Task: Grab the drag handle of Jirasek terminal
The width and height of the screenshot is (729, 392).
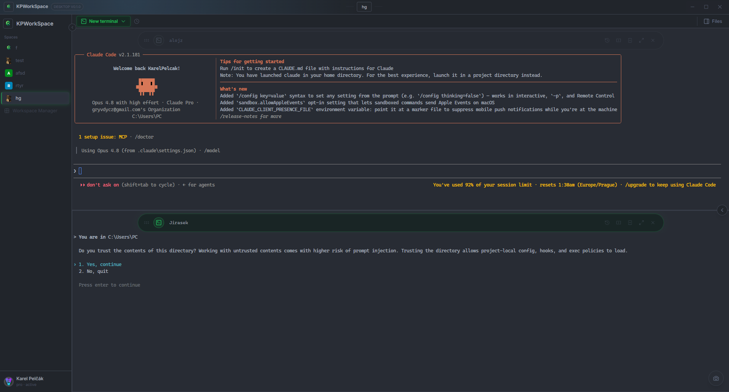Action: (147, 223)
